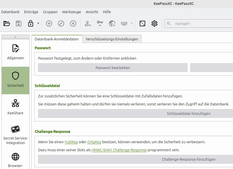Screen dimensions: 233x169
Task: Click the text 'Passwort festgelegt, zum Ändern oder Entfernen anklicken'
Action: tap(87, 58)
